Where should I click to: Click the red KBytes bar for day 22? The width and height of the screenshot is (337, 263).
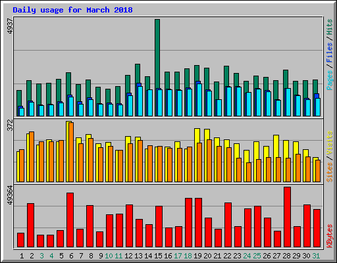pos(228,225)
